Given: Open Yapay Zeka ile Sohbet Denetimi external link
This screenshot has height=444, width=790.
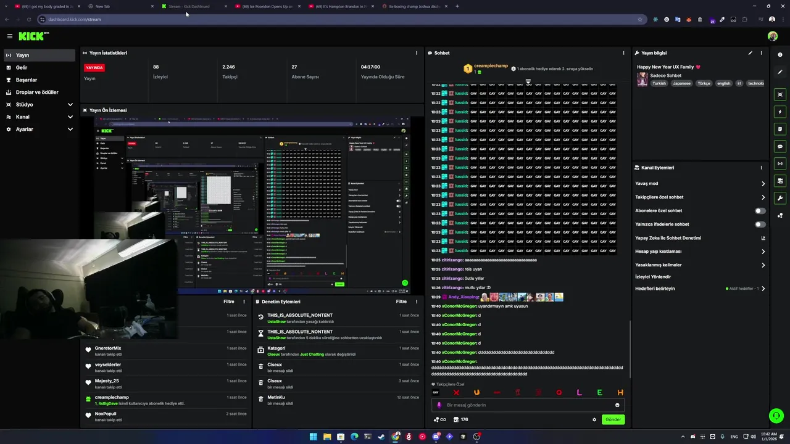Looking at the screenshot, I should point(763,238).
